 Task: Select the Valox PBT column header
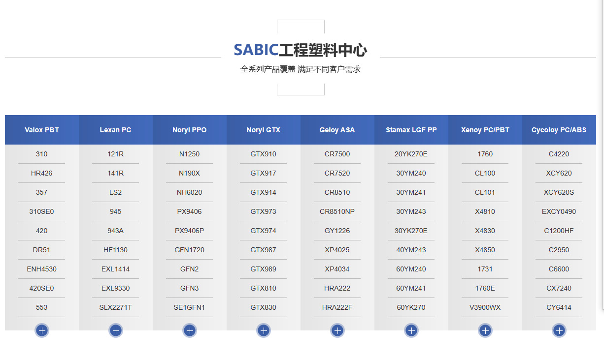[42, 130]
